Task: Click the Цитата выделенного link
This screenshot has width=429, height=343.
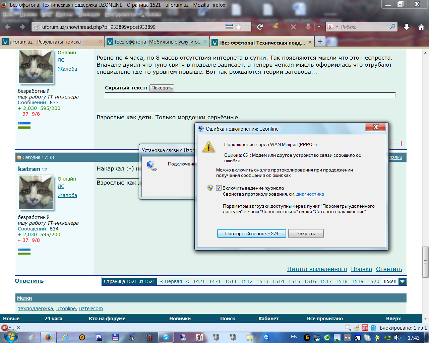Action: pos(317,269)
